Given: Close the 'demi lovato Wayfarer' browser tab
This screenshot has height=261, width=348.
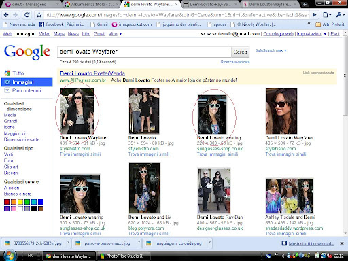Looking at the screenshot, I should 176,4.
